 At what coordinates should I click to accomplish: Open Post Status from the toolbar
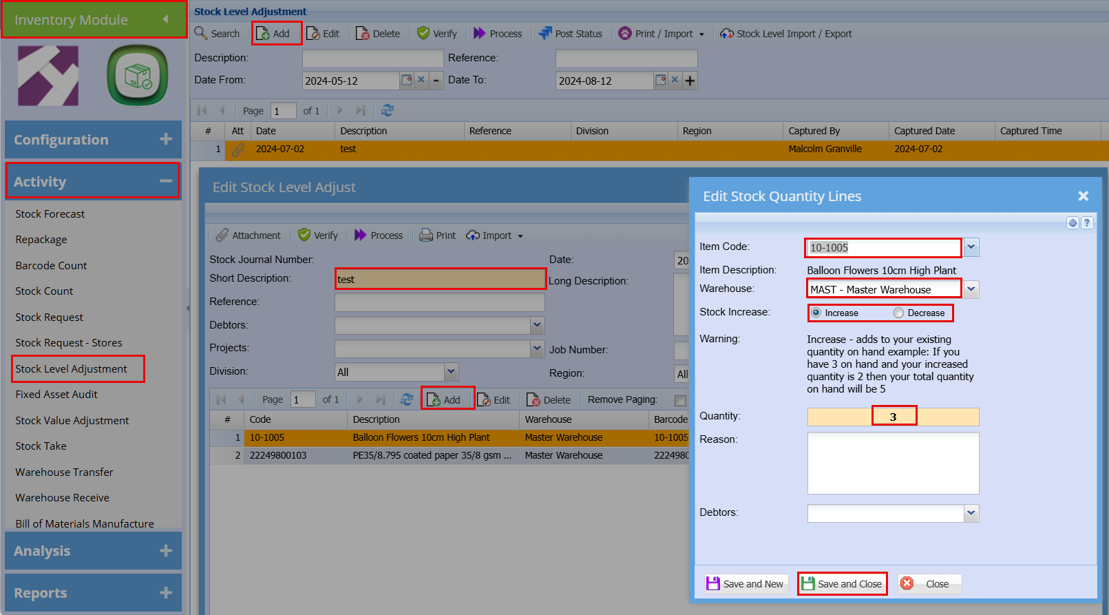(x=571, y=34)
